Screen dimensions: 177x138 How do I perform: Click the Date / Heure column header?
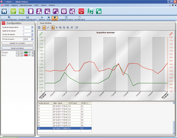[x=60, y=103]
